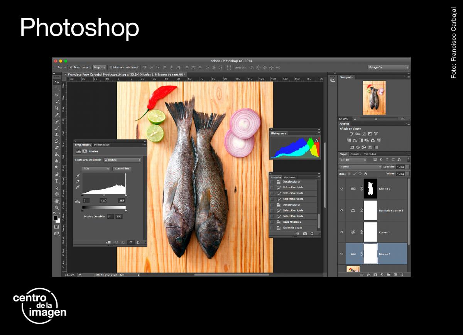Viewport: 463px width, 335px height.
Task: Click the mask mode icon beside Niveles
Action: (84, 151)
